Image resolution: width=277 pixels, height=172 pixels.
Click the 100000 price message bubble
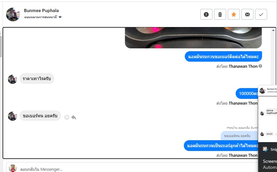[247, 93]
